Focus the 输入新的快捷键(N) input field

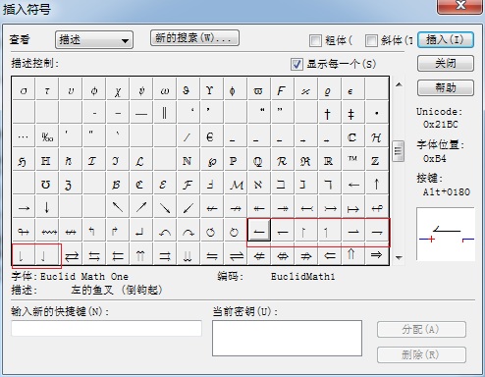[x=106, y=328]
